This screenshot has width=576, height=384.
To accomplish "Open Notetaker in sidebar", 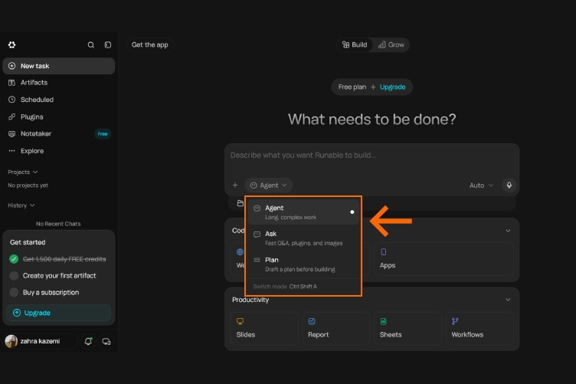I will click(x=59, y=134).
